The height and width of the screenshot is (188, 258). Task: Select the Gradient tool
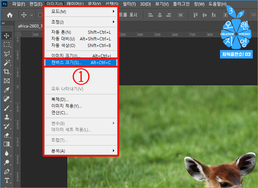pos(7,144)
